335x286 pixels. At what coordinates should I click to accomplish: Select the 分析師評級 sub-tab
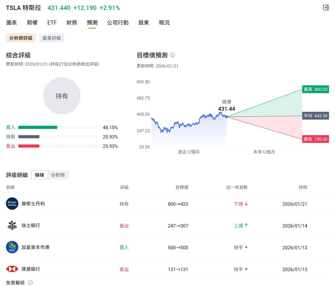coord(21,38)
